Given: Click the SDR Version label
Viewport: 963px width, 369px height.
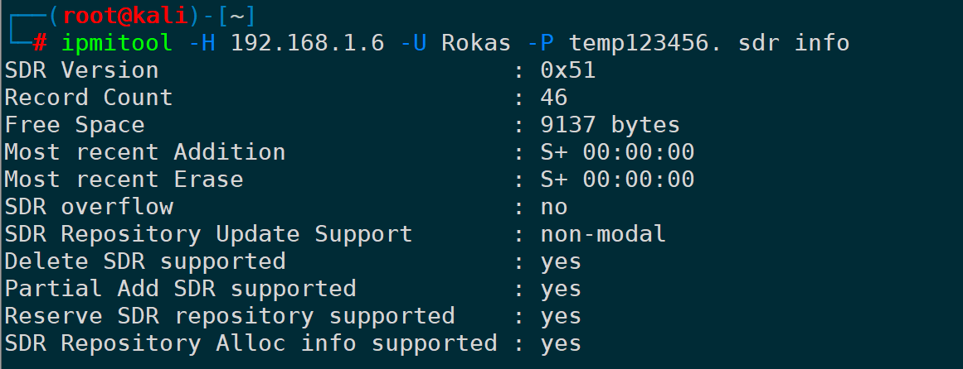Looking at the screenshot, I should tap(81, 70).
